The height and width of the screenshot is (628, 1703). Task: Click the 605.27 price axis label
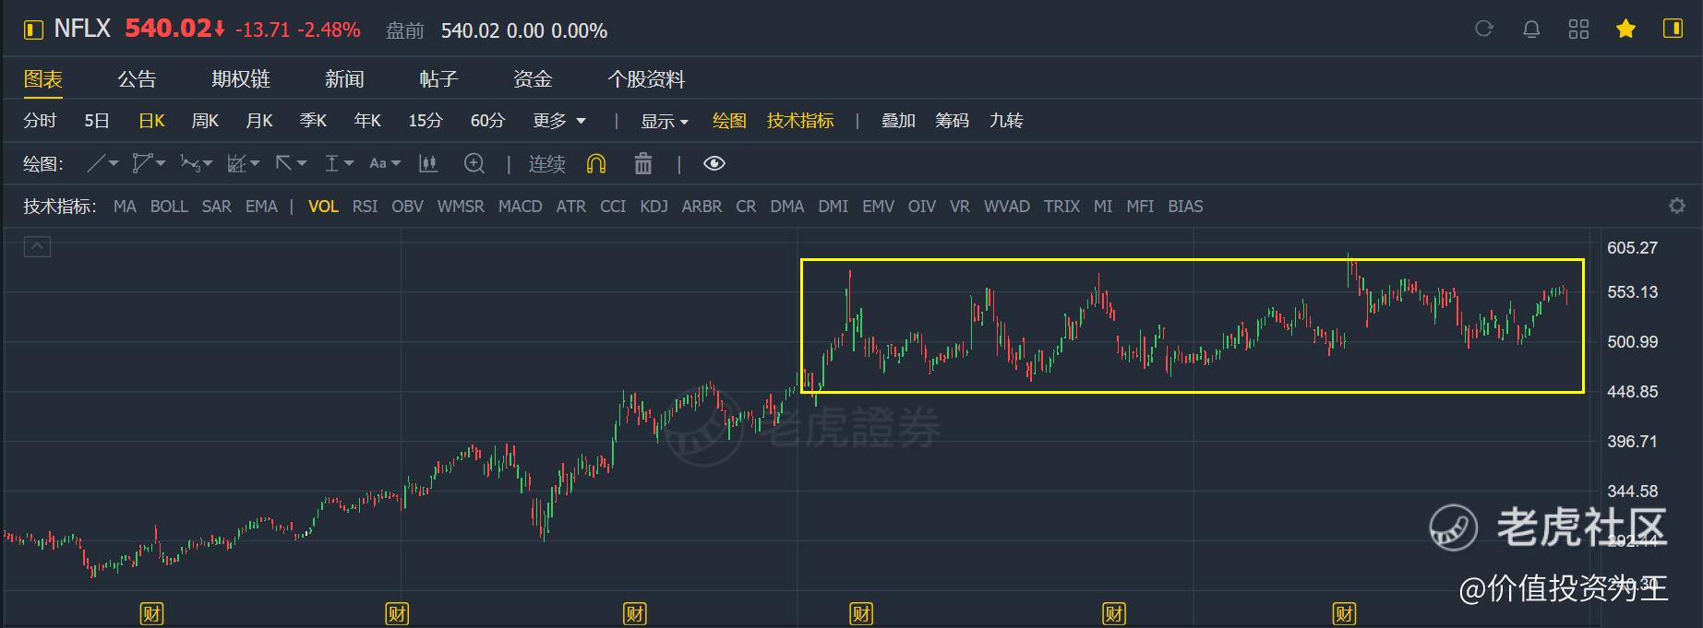1632,248
